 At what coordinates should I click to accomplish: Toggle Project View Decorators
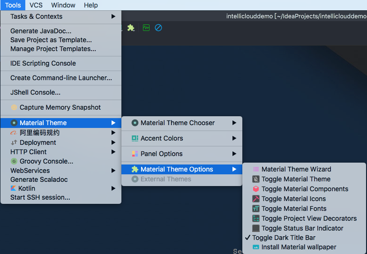tap(304, 218)
